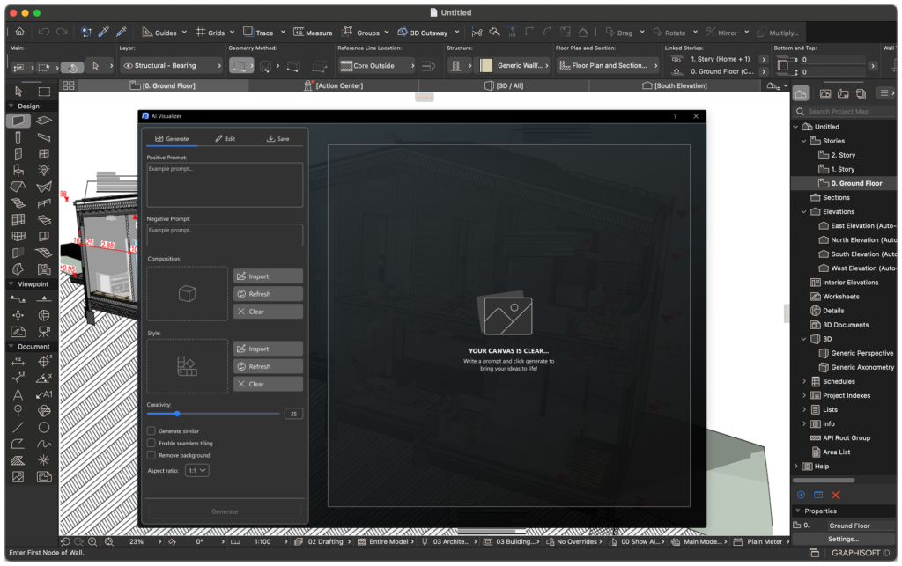
Task: Click the Trace tool icon
Action: pyautogui.click(x=249, y=32)
